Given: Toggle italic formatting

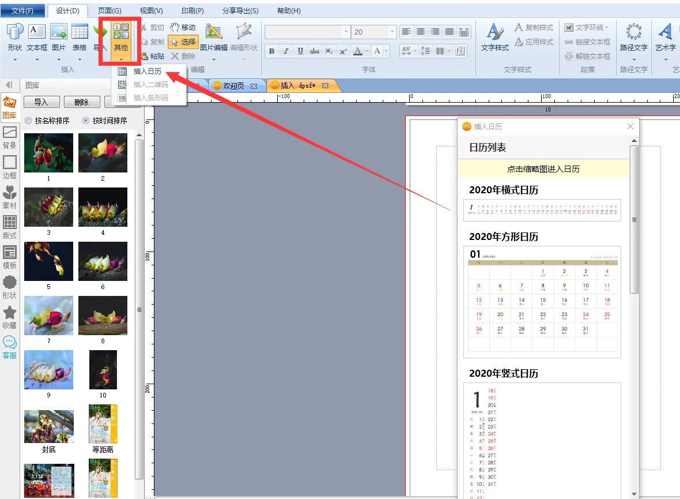Looking at the screenshot, I should point(286,51).
